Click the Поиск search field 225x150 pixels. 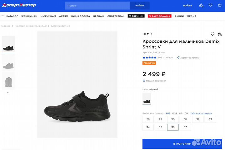click(x=97, y=6)
